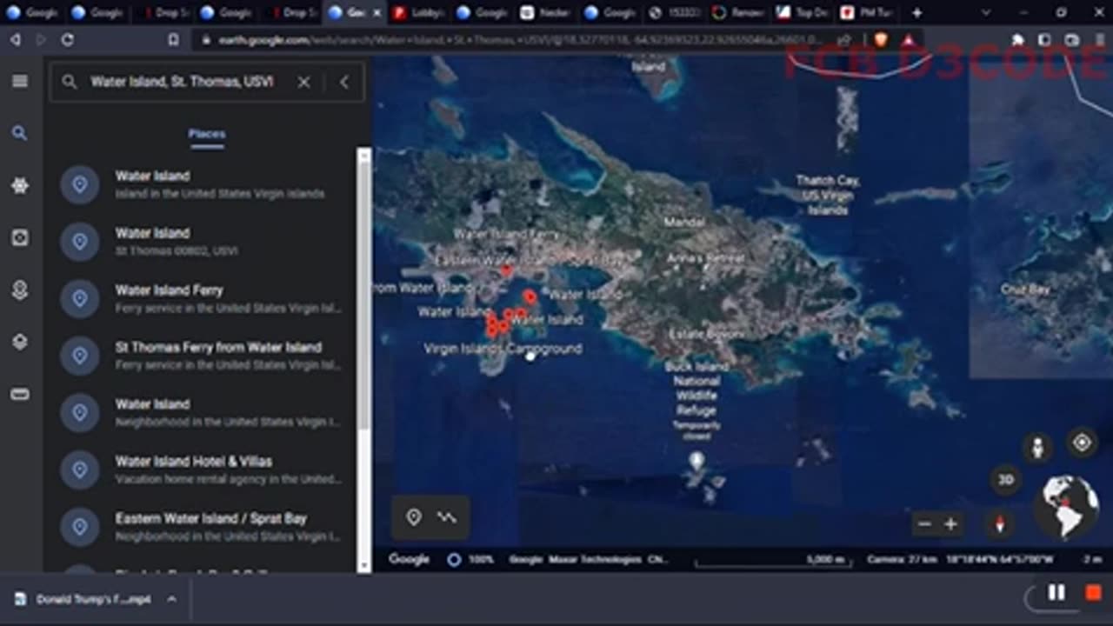Toggle 3D view button
This screenshot has height=626, width=1113.
1005,479
